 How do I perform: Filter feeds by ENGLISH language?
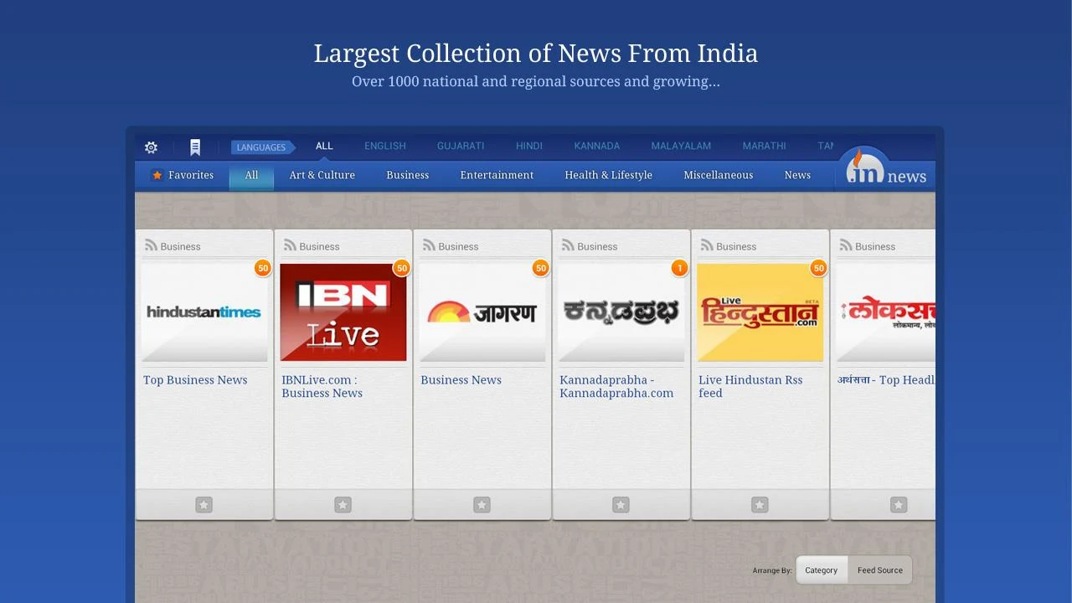385,146
